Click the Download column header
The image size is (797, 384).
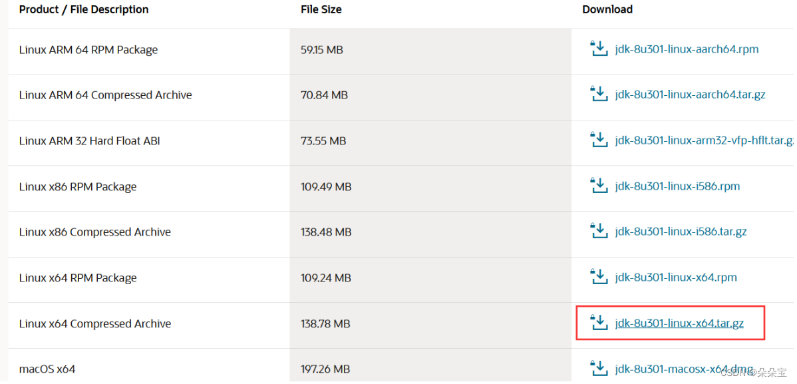click(x=607, y=9)
